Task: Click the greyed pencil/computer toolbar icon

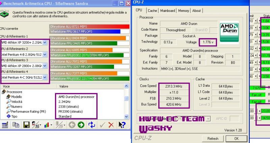Action: pos(59,125)
